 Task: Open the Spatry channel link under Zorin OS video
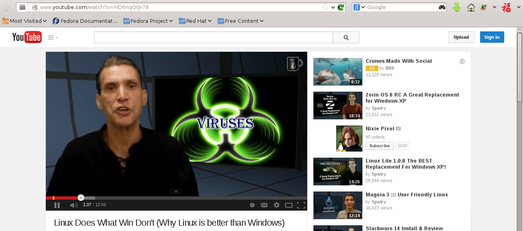[379, 108]
